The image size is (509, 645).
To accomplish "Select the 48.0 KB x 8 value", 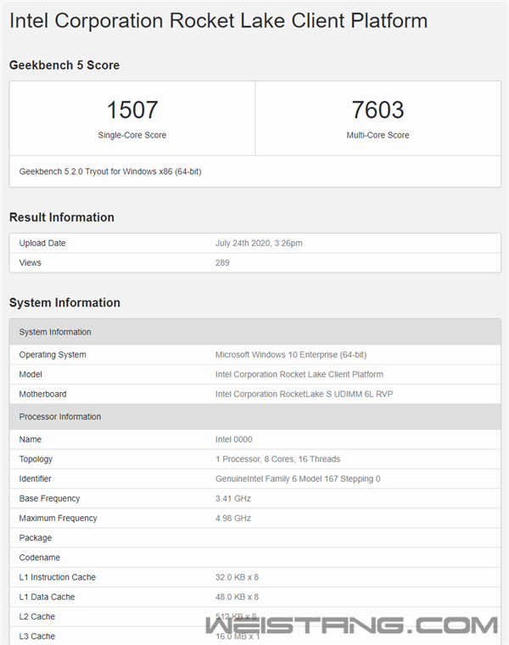I will point(237,597).
